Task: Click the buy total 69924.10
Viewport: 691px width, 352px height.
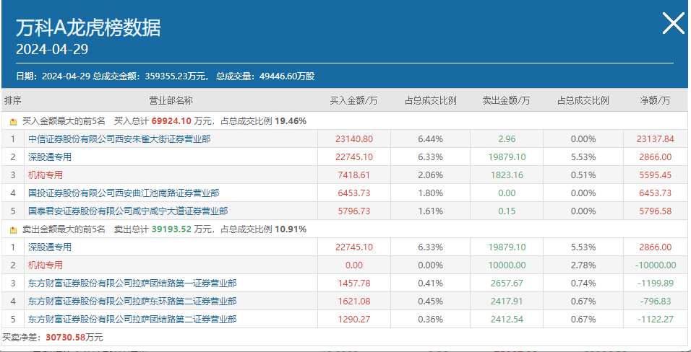Action: (x=171, y=121)
